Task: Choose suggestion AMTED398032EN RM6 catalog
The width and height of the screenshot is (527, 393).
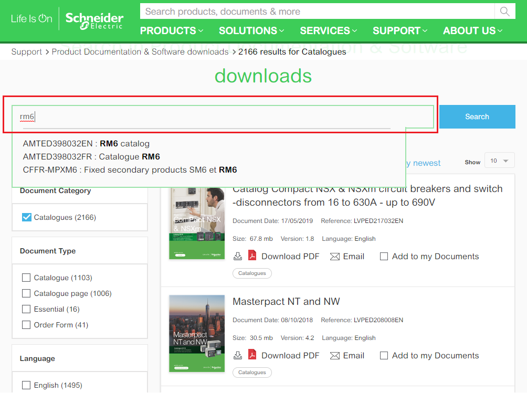Action: tap(86, 143)
